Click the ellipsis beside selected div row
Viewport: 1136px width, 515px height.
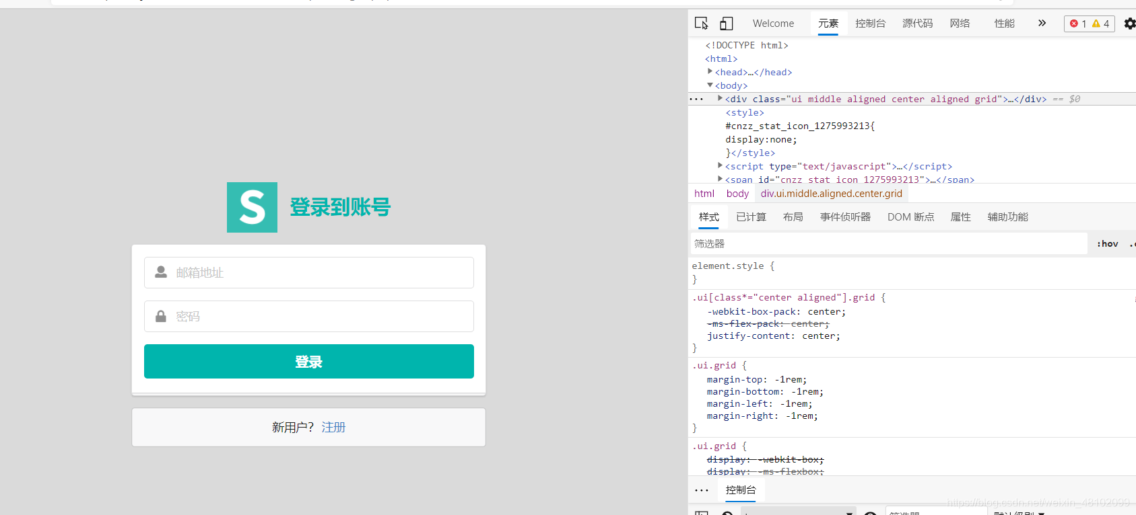[696, 99]
